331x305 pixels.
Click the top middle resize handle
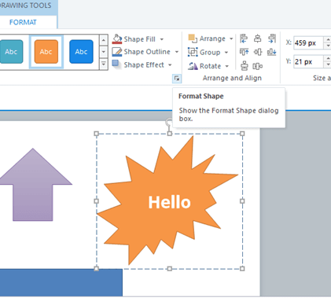click(170, 134)
